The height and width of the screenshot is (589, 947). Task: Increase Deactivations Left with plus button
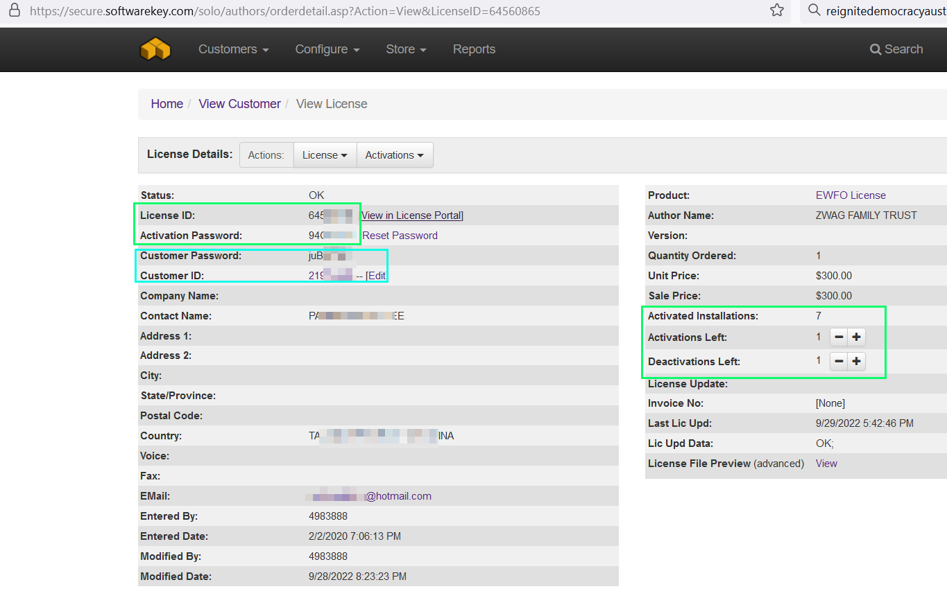(x=856, y=362)
